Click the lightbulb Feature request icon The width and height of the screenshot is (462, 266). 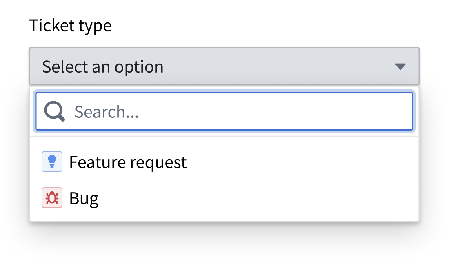(51, 161)
